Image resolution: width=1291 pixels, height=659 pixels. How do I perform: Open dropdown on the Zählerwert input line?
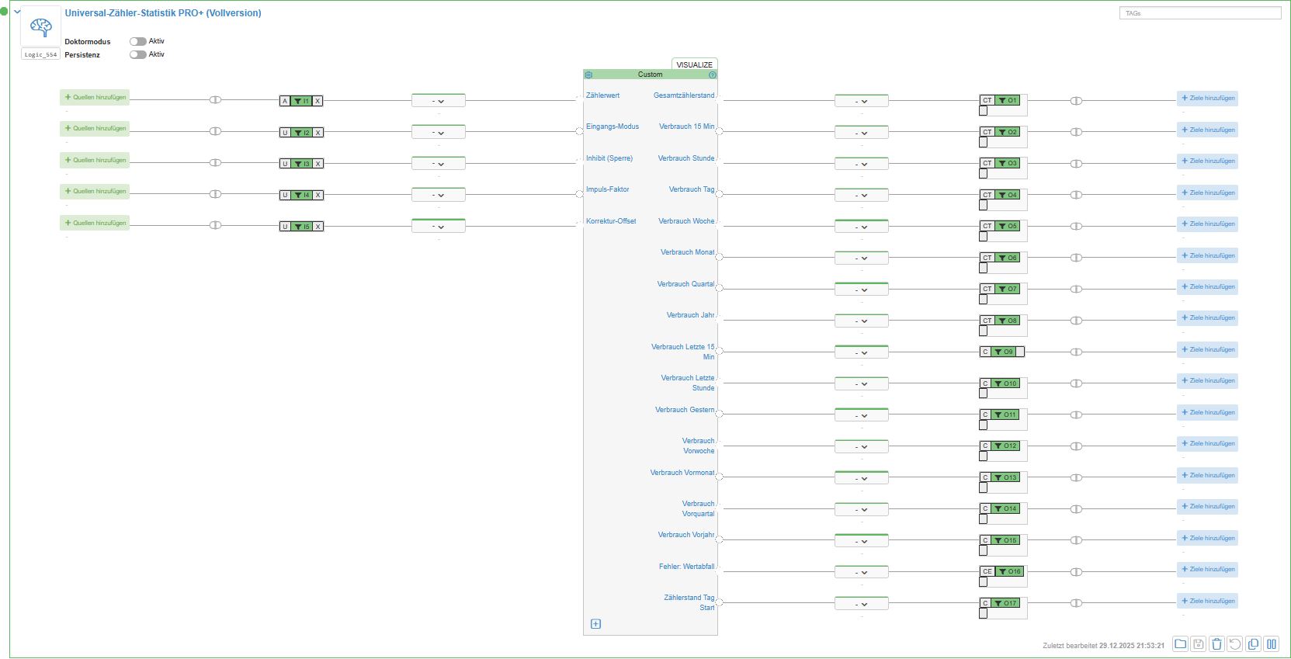[x=439, y=101]
